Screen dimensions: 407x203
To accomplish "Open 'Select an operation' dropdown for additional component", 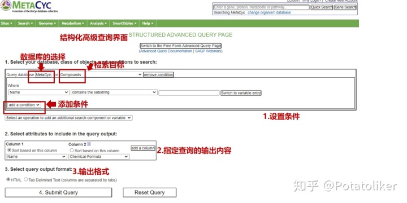I will 68,118.
